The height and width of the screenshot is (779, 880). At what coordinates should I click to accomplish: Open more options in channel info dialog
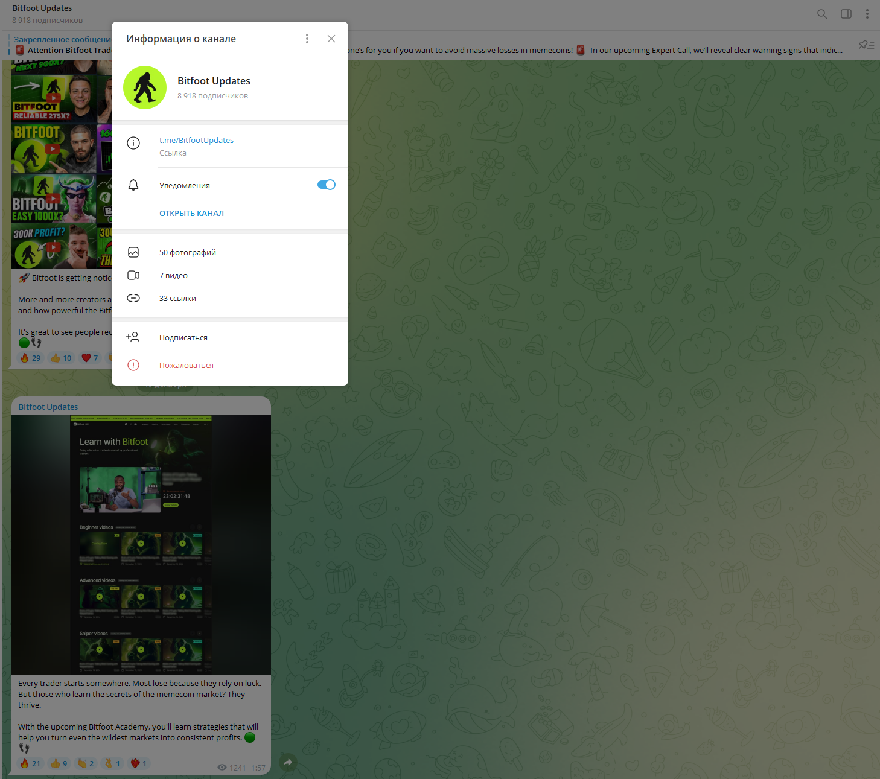click(x=307, y=39)
